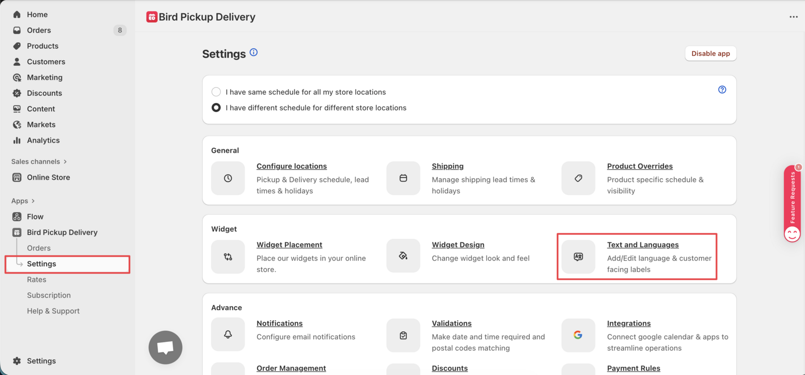Screen dimensions: 805x375
Task: Click the Products tag icon
Action: point(17,46)
